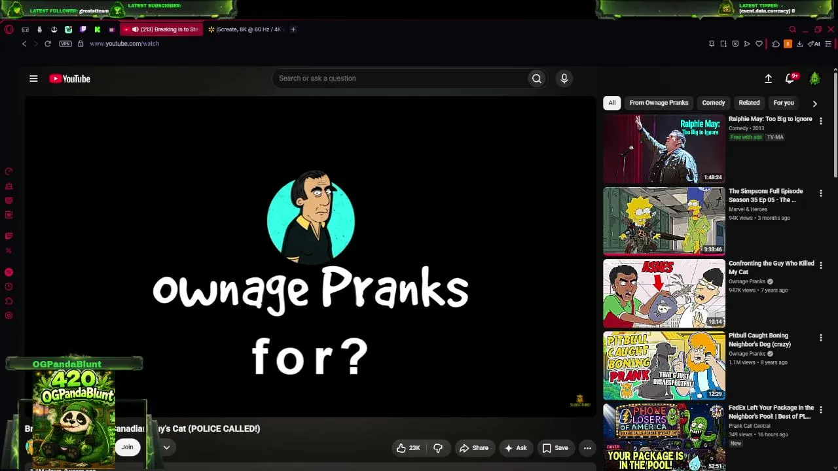Open the Pitbull Caught Boning Neighbor's Dog title

click(x=760, y=340)
